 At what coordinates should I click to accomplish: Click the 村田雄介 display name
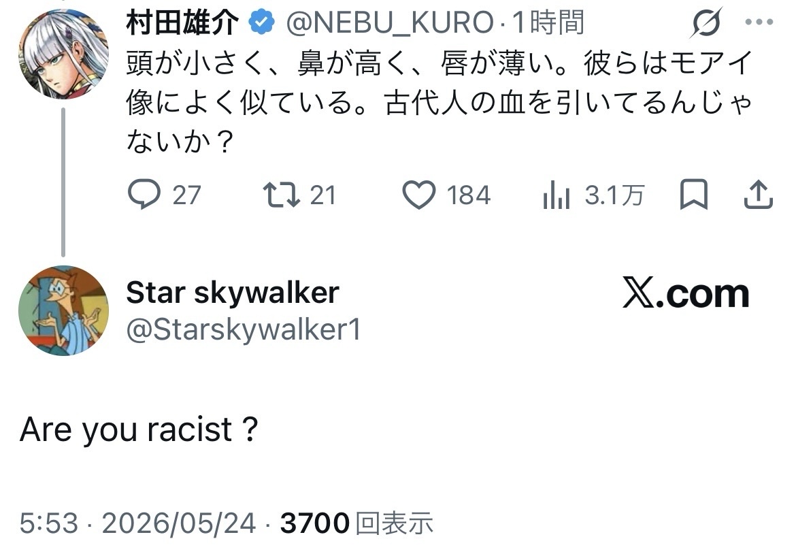point(182,23)
